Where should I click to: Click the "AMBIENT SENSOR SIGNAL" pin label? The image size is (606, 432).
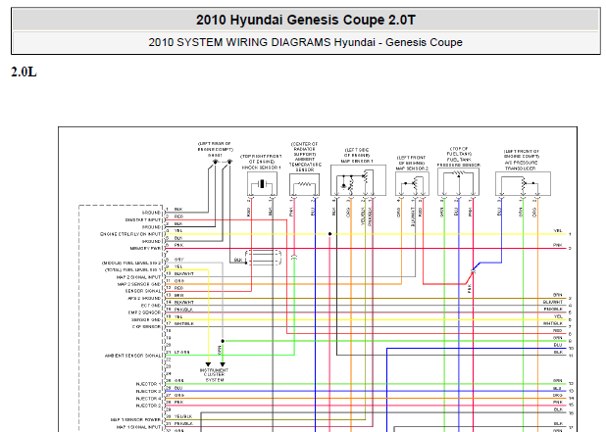click(132, 356)
